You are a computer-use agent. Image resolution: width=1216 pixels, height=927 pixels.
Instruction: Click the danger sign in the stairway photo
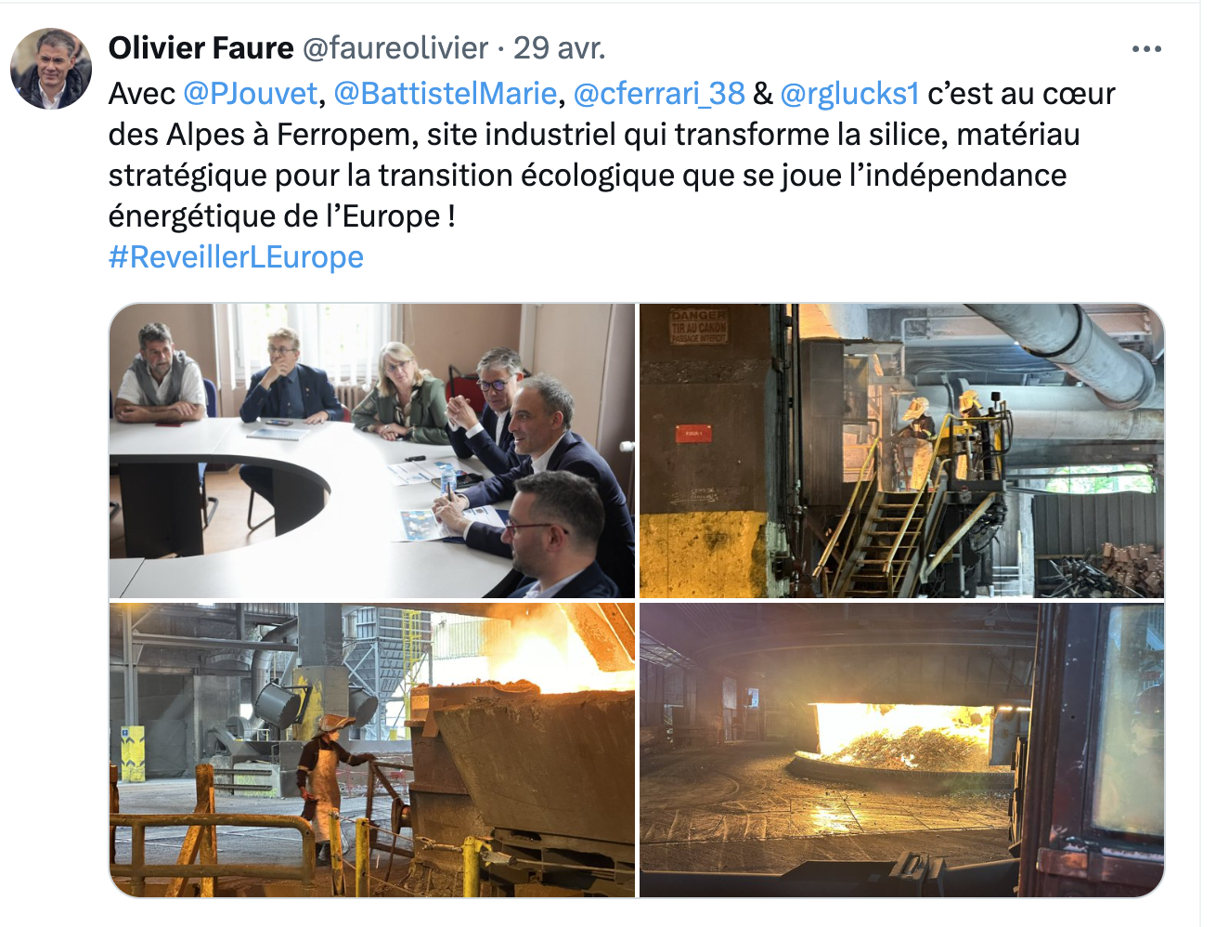click(x=698, y=328)
